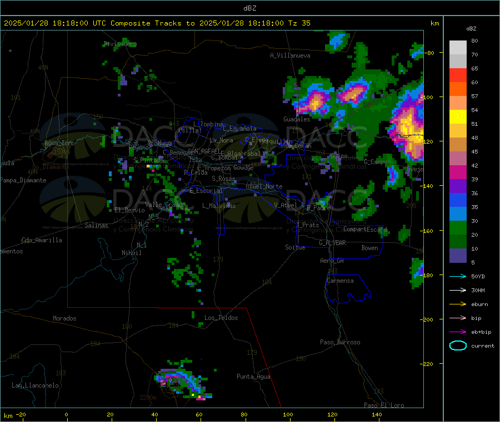Click the El_Desvio map label
This screenshot has width=500, height=422.
click(129, 210)
